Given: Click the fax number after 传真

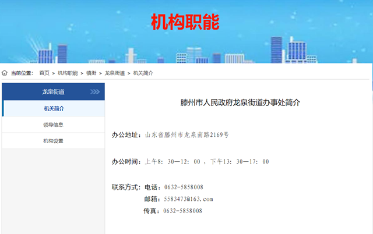Looking at the screenshot, I should pyautogui.click(x=183, y=211).
